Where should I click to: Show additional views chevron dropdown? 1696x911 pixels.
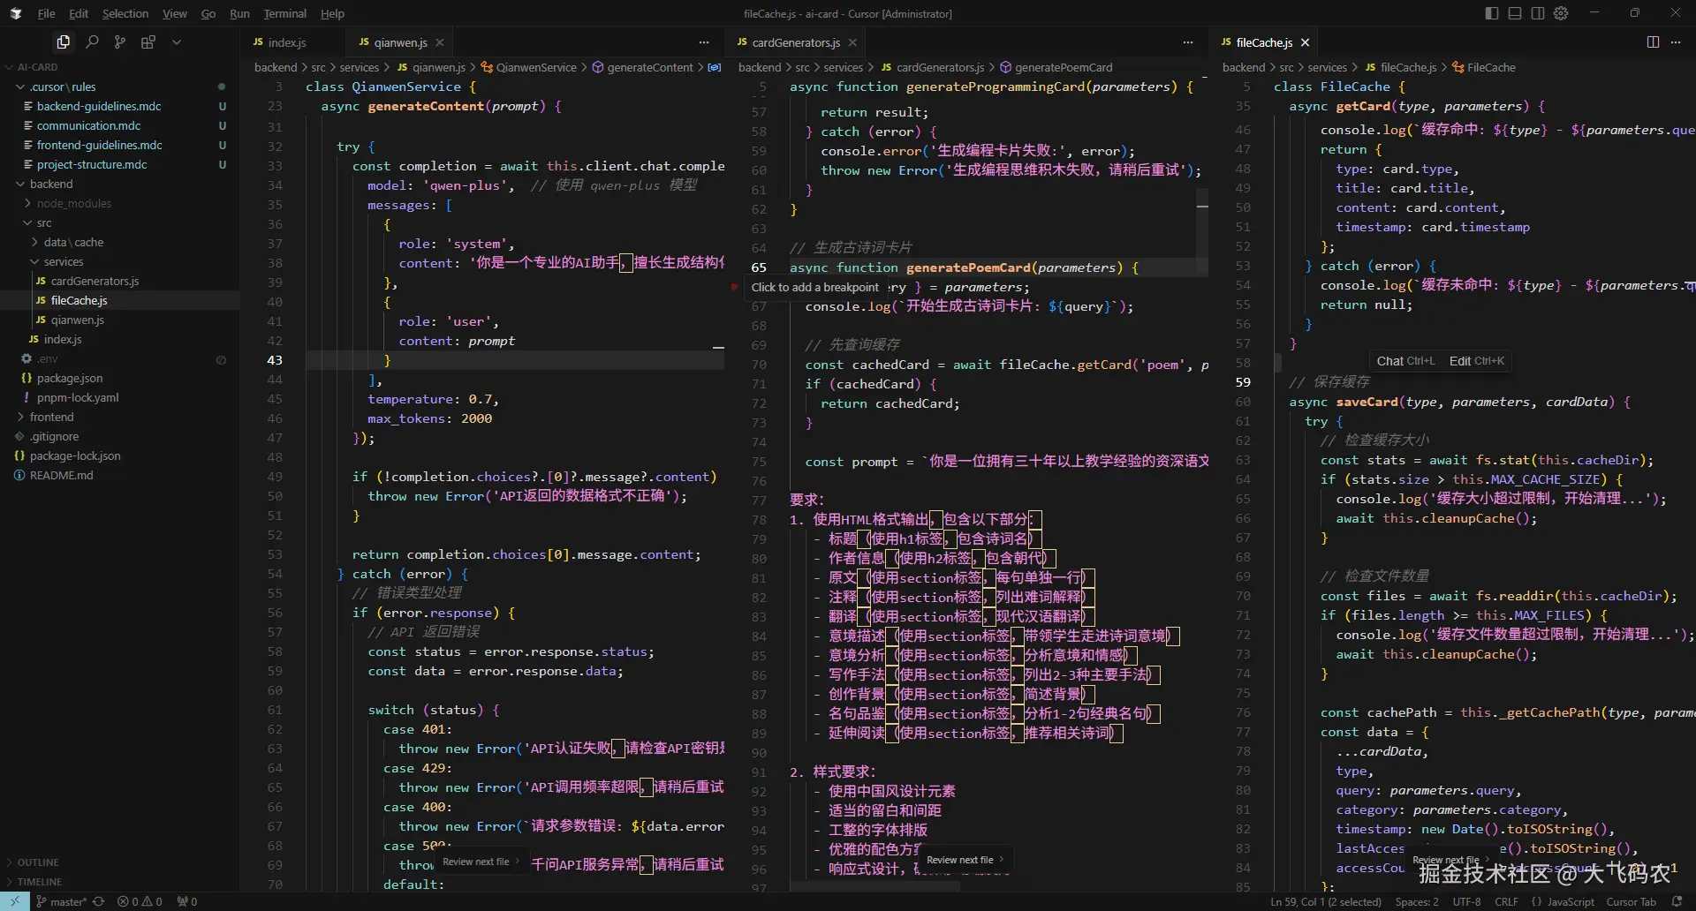[x=177, y=41]
